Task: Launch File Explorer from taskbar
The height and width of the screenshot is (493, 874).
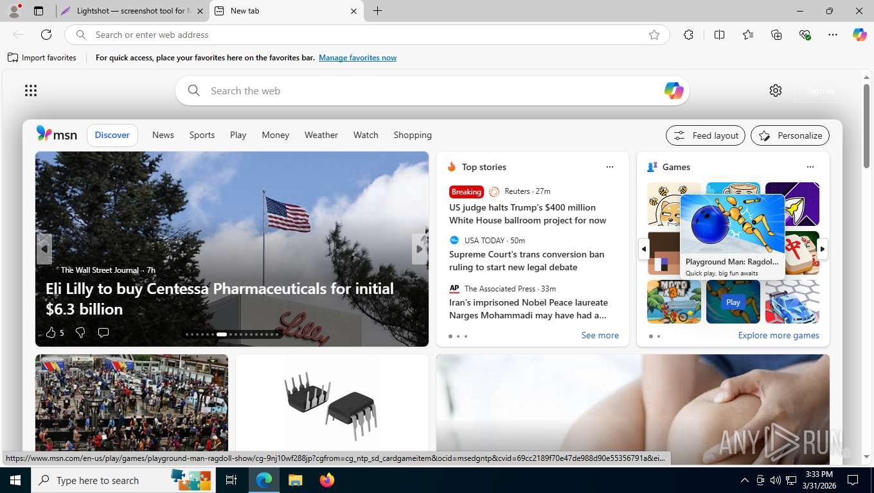Action: [x=295, y=480]
